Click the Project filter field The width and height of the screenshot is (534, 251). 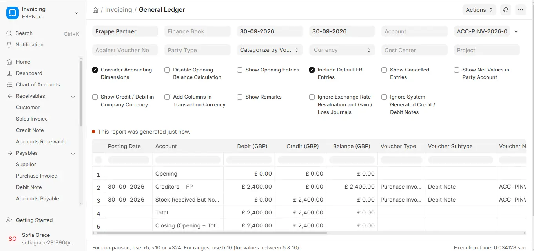487,50
